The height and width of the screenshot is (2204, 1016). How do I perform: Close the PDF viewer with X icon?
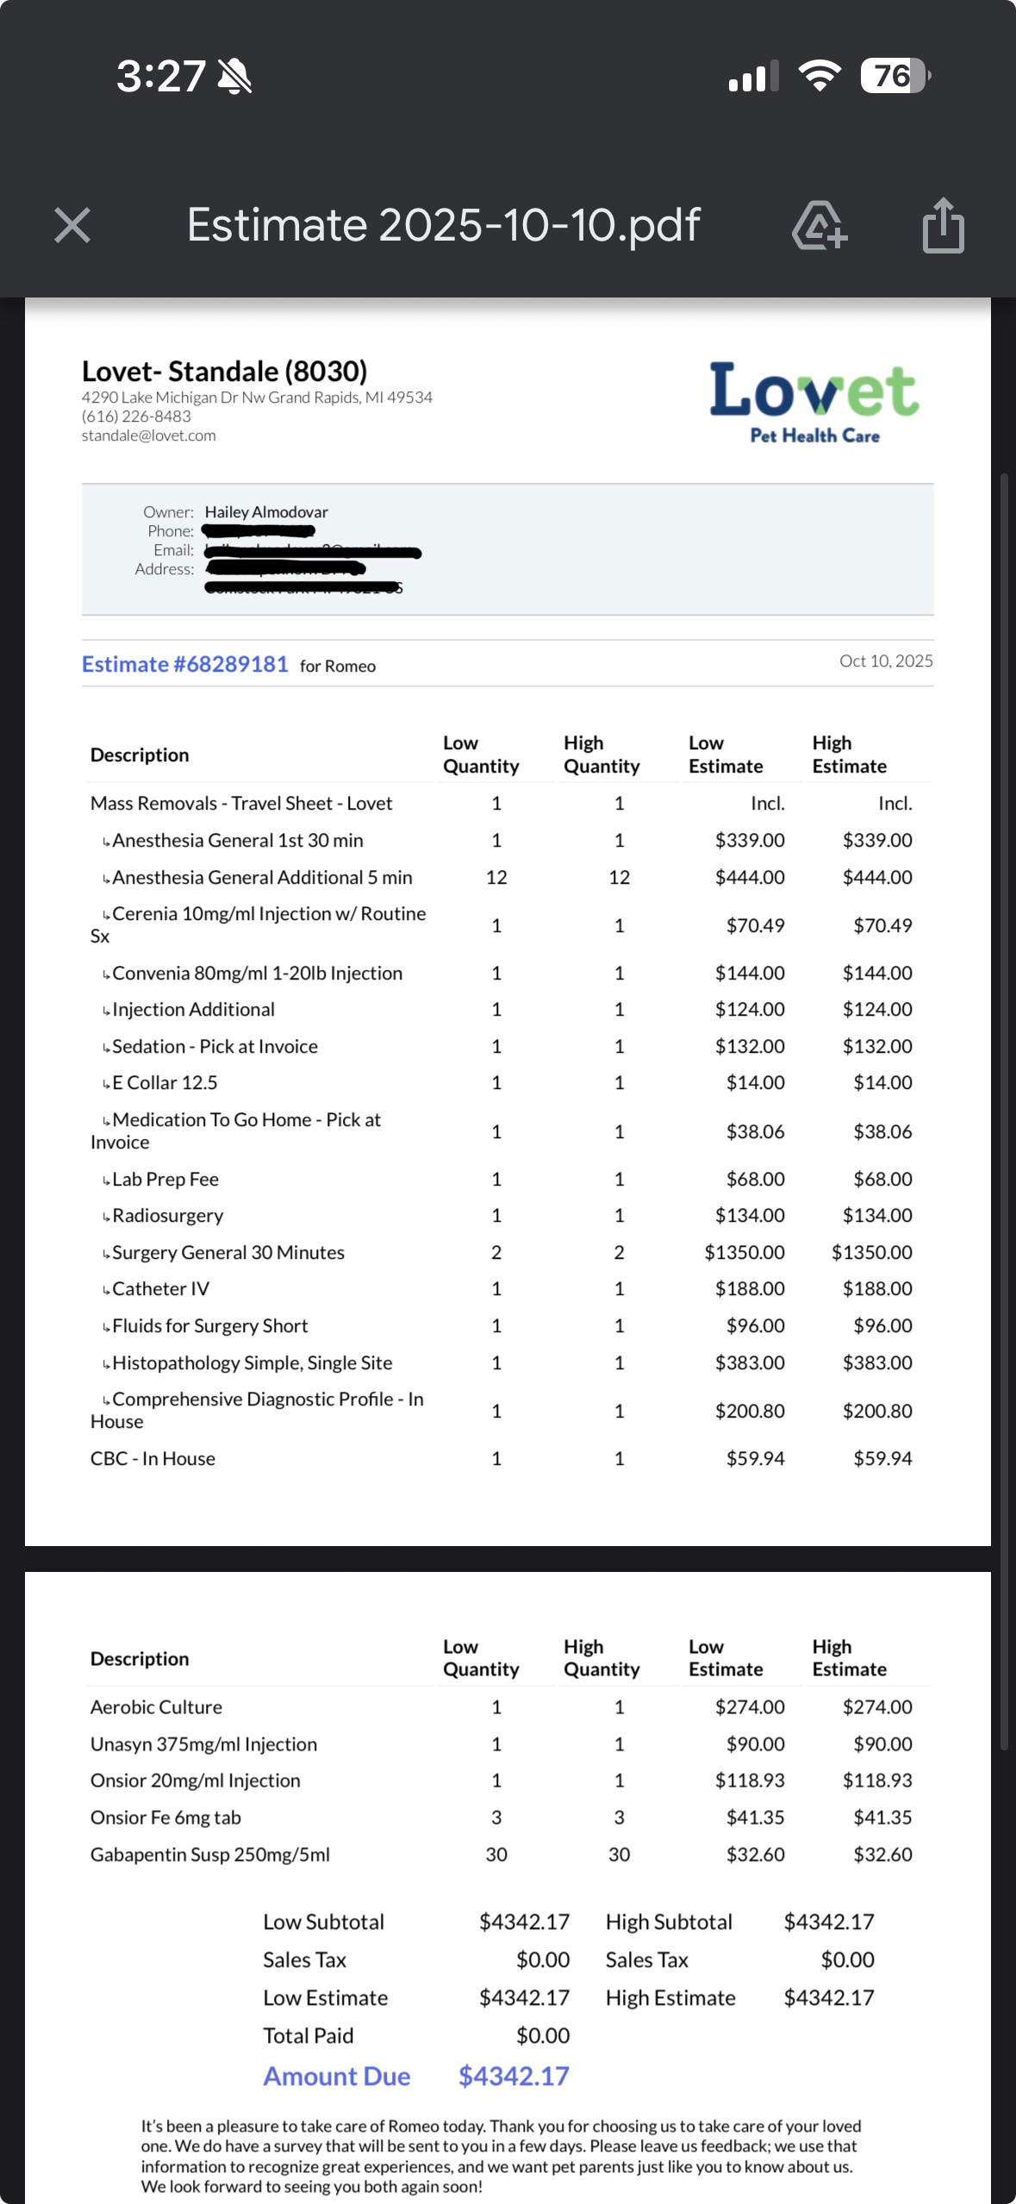click(72, 226)
